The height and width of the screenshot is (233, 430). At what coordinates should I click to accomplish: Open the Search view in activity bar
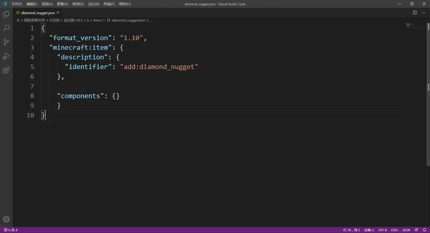click(6, 28)
